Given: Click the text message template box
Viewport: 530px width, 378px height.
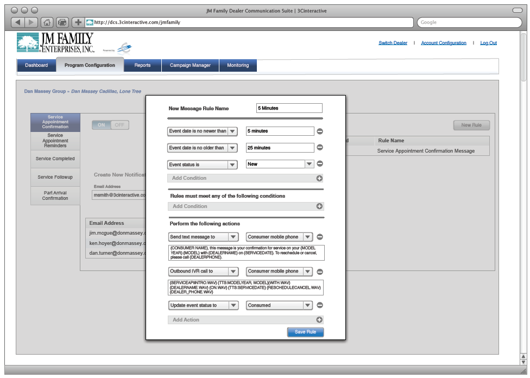Looking at the screenshot, I should 247,253.
